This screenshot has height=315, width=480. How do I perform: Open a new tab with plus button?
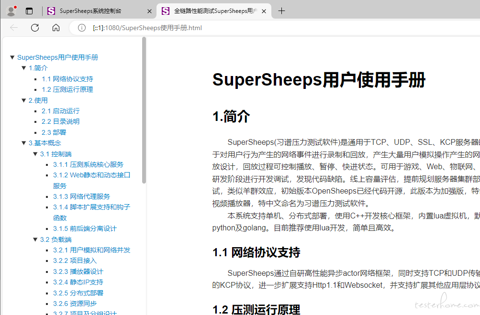pyautogui.click(x=281, y=11)
